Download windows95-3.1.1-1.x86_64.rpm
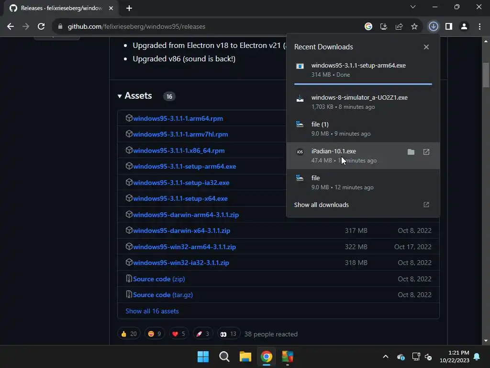Viewport: 490px width, 368px height. pyautogui.click(x=179, y=150)
